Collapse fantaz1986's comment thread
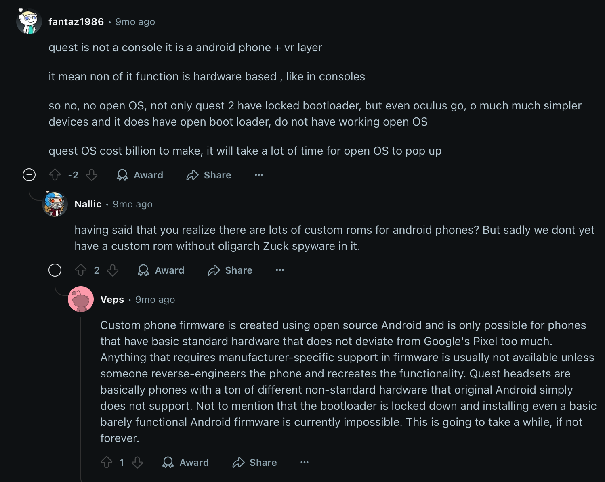The width and height of the screenshot is (605, 482). click(x=29, y=175)
